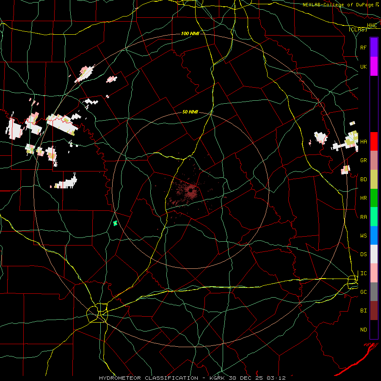The height and width of the screenshot is (381, 381).
Task: Click the UK legend label
Action: click(363, 66)
